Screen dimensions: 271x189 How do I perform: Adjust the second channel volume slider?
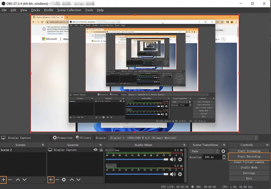pos(137,174)
